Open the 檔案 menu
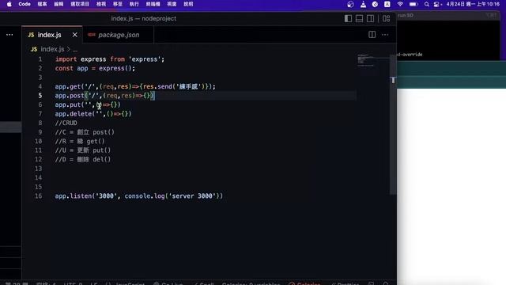The image size is (506, 285). (42, 4)
